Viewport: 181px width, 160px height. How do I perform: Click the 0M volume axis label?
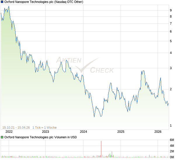point(172,157)
